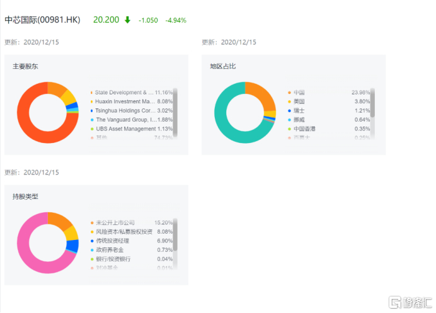Click the -4.94% change percentage
This screenshot has width=436, height=313.
176,20
